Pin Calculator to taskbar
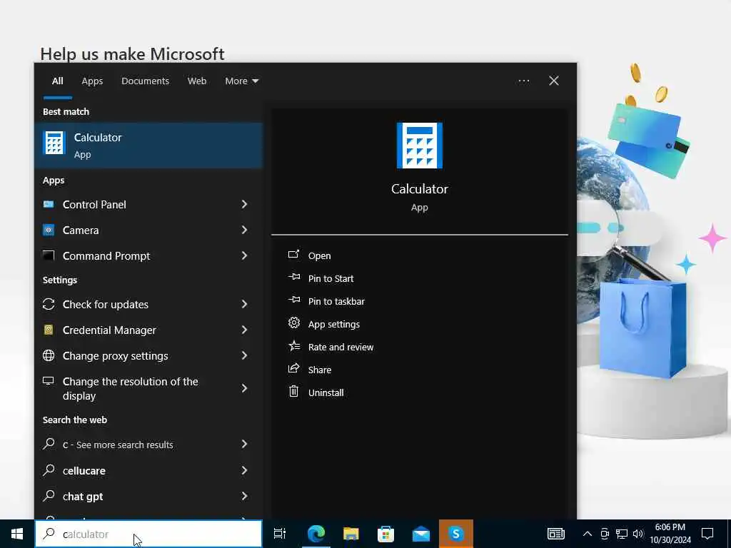The image size is (731, 548). click(336, 302)
